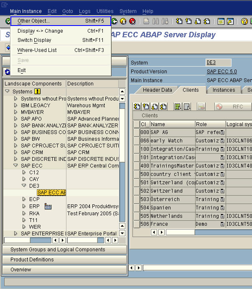Screen dimensions: 252x289
Task: Click the green Back arrow in the standard toolbar
Action: pos(114,21)
